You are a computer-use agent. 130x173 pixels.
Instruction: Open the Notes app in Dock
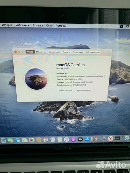(x=60, y=140)
